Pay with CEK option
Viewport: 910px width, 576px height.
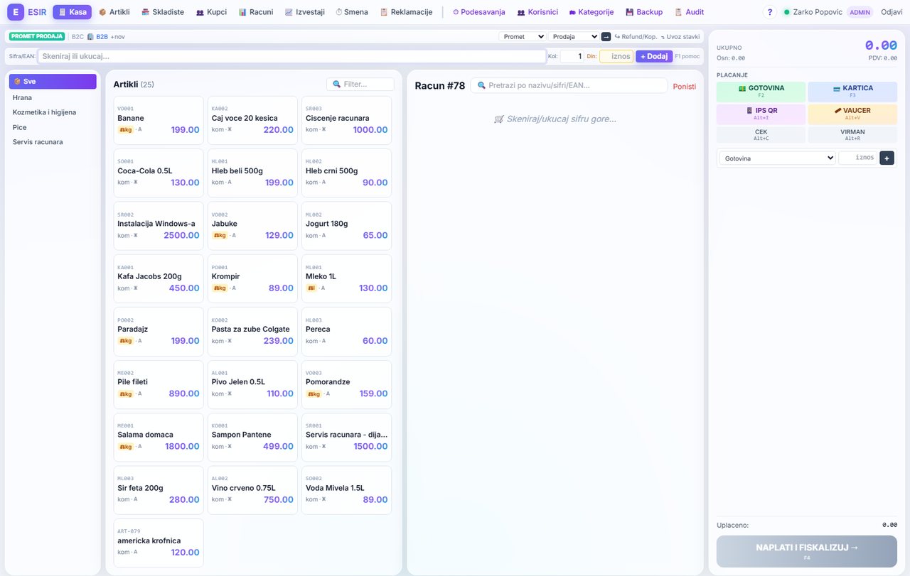point(761,135)
